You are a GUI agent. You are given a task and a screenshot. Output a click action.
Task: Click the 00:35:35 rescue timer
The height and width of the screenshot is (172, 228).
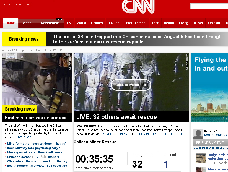(94, 159)
